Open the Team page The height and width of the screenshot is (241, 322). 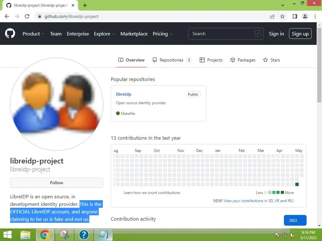pos(56,34)
